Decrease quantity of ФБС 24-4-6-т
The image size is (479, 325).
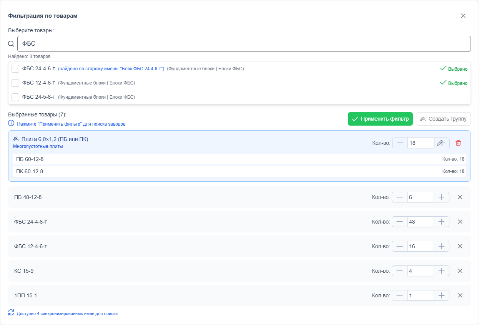pos(400,222)
